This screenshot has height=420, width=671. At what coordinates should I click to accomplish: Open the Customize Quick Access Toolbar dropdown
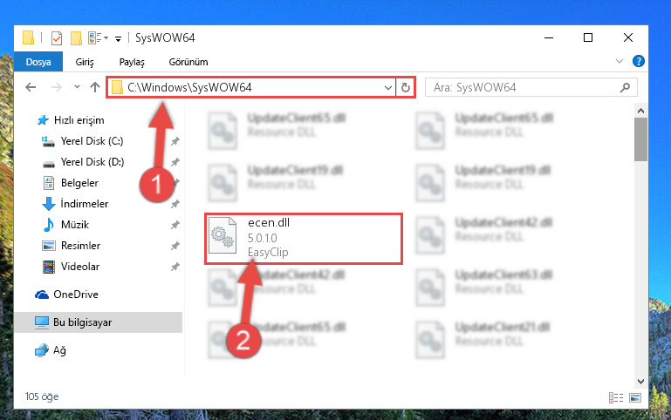pos(118,39)
